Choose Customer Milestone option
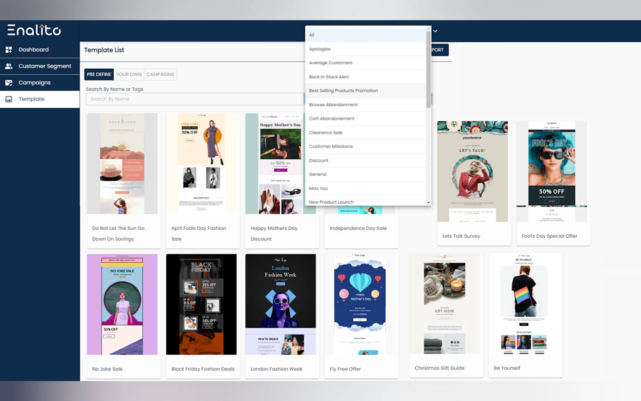Viewport: 641px width, 401px height. pyautogui.click(x=365, y=146)
